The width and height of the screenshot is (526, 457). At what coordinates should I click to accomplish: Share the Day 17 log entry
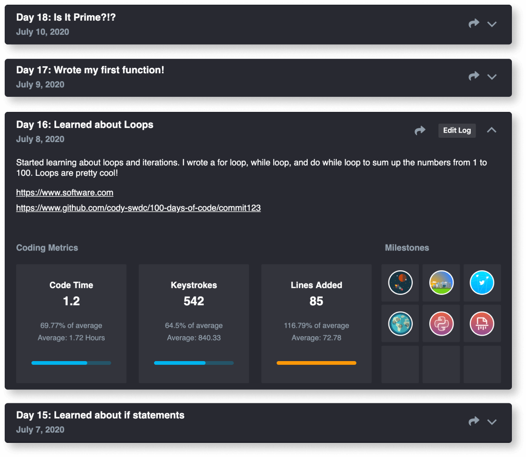[x=474, y=76]
